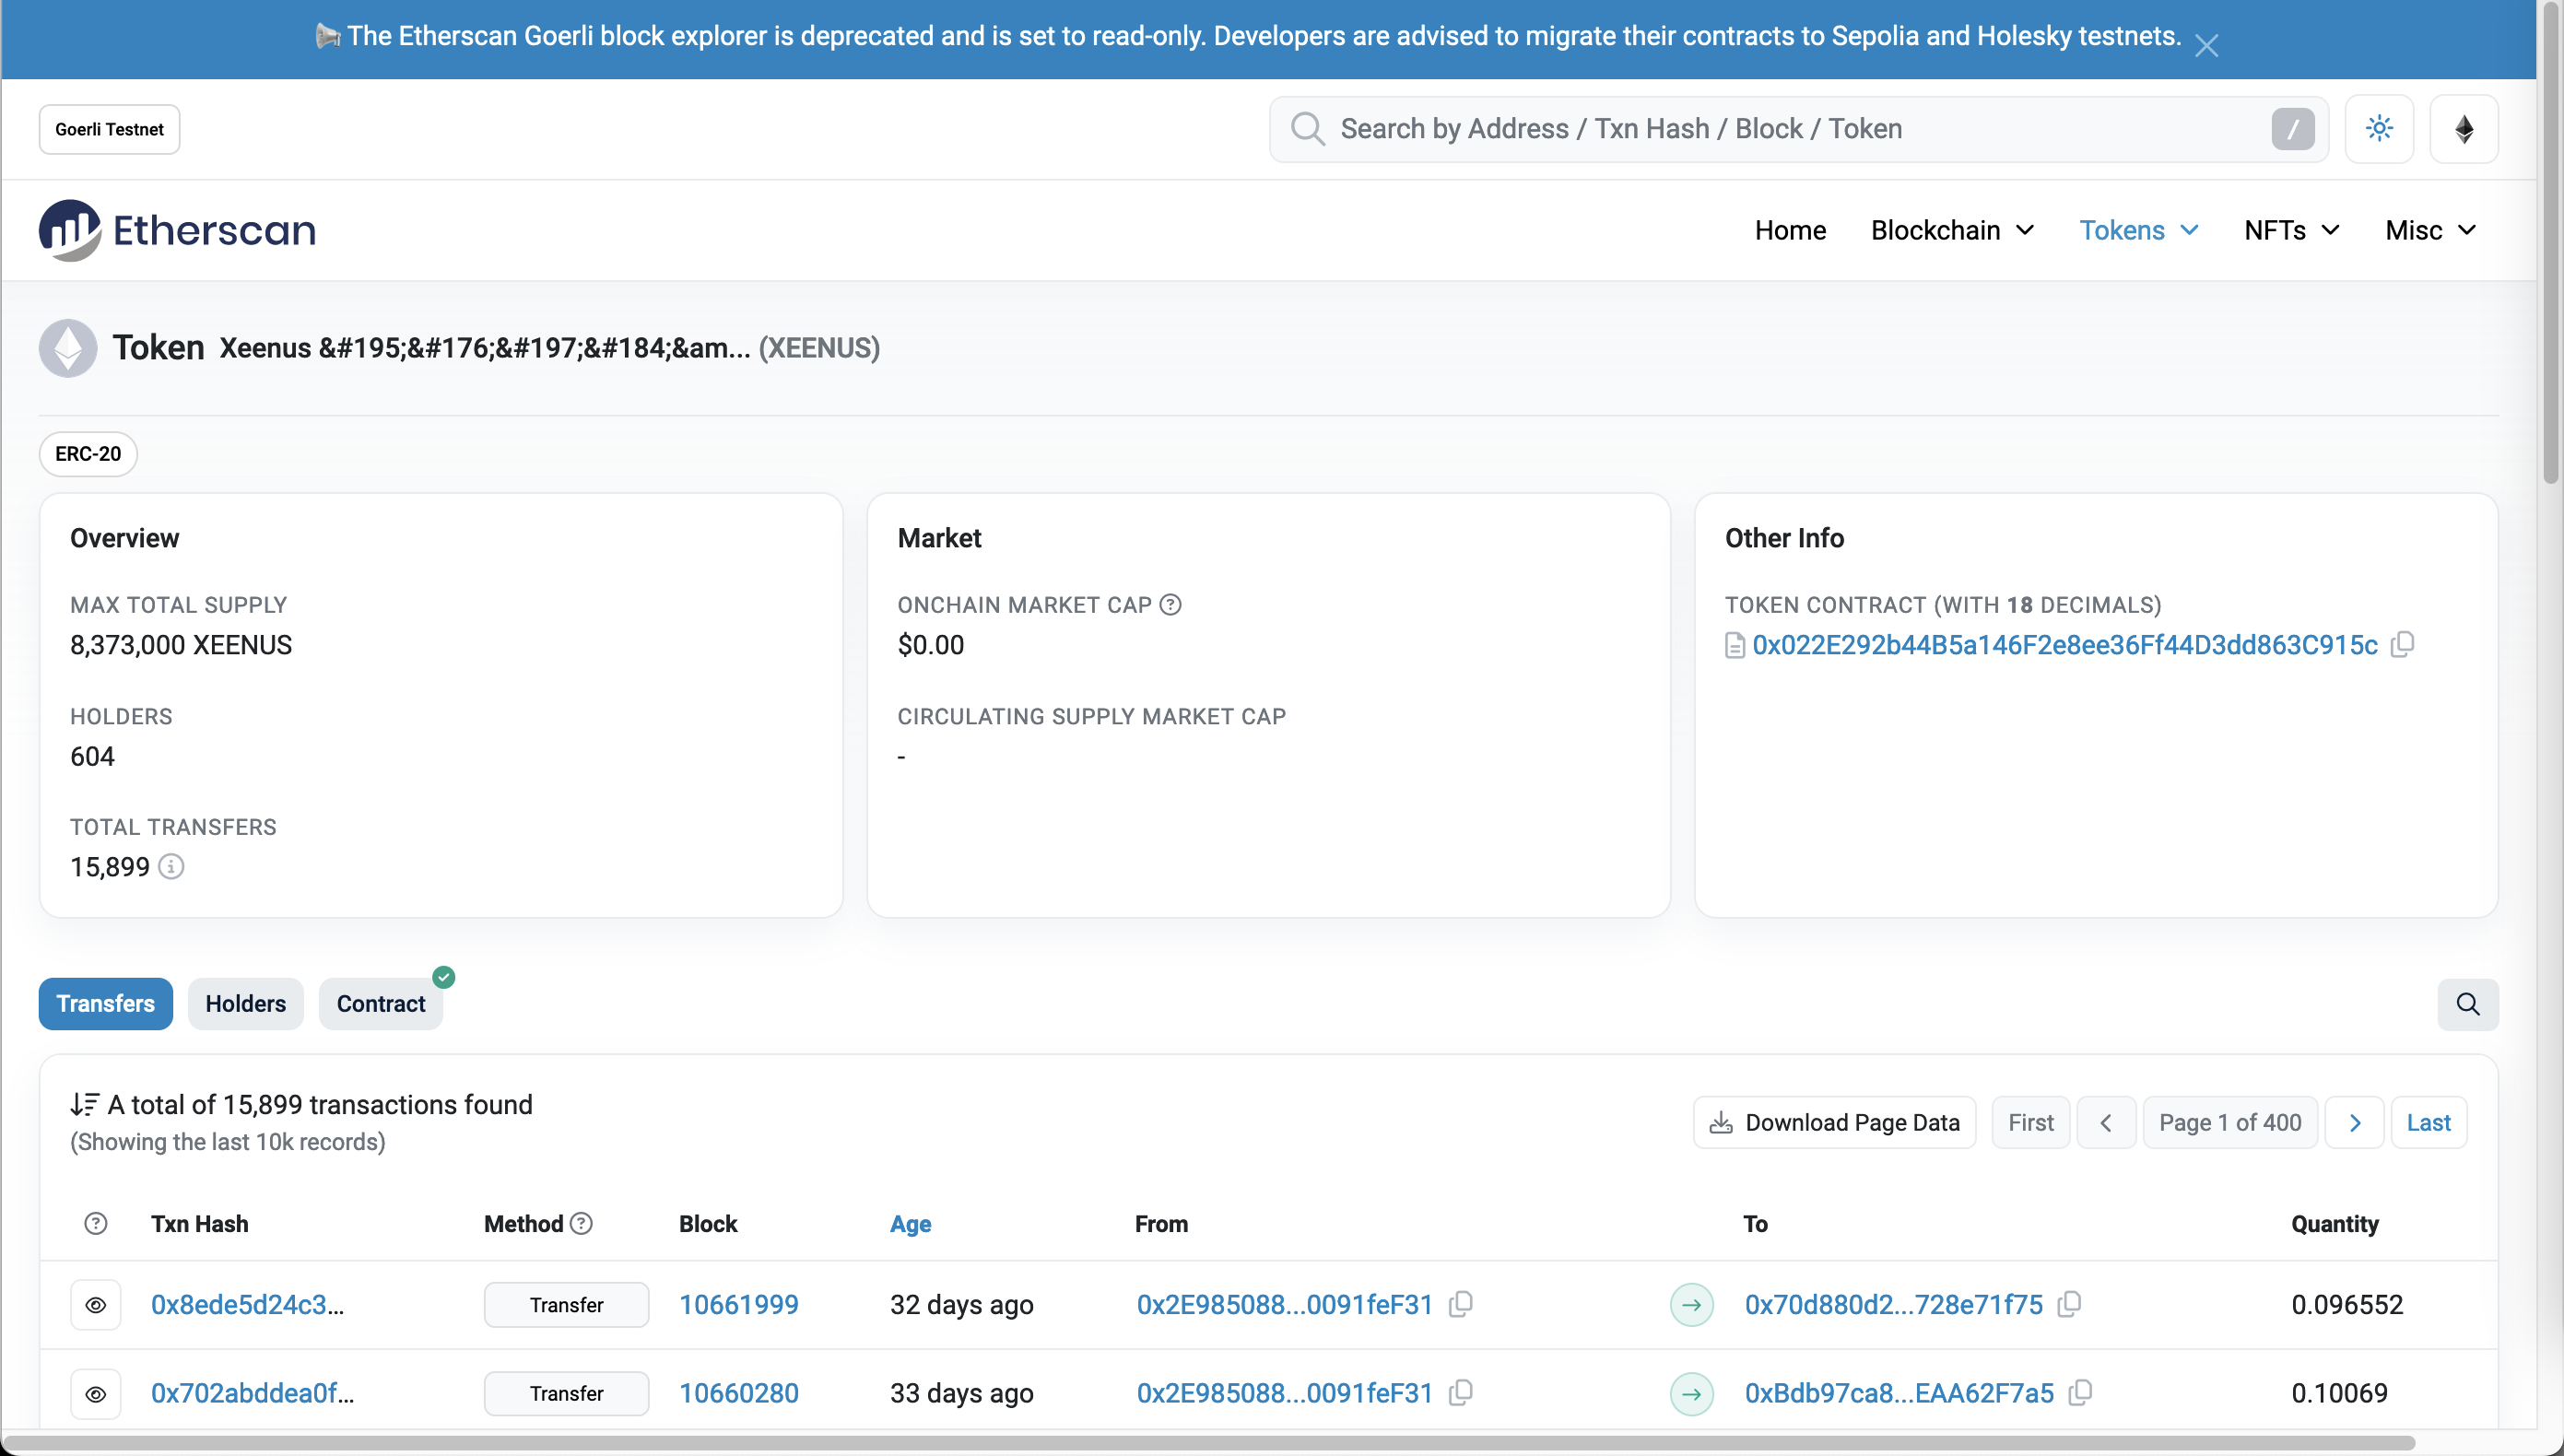Image resolution: width=2564 pixels, height=1456 pixels.
Task: Preview transaction 0x8ede5d24c3 eye icon
Action: click(x=96, y=1305)
